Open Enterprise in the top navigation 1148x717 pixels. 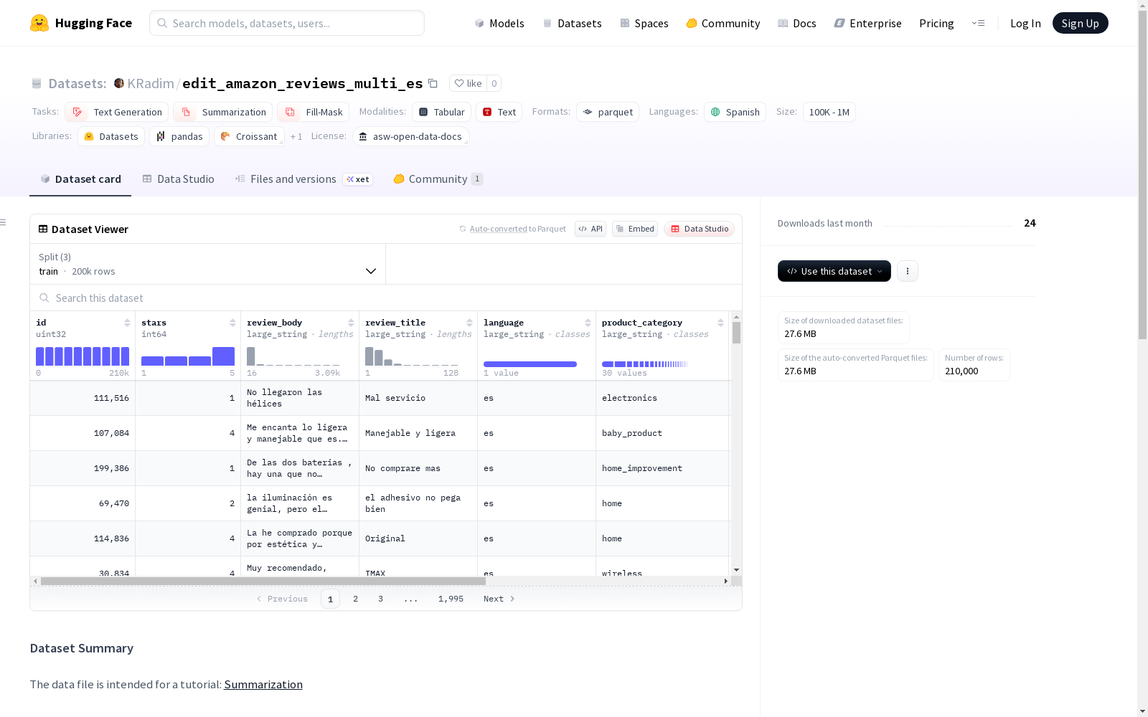click(867, 23)
